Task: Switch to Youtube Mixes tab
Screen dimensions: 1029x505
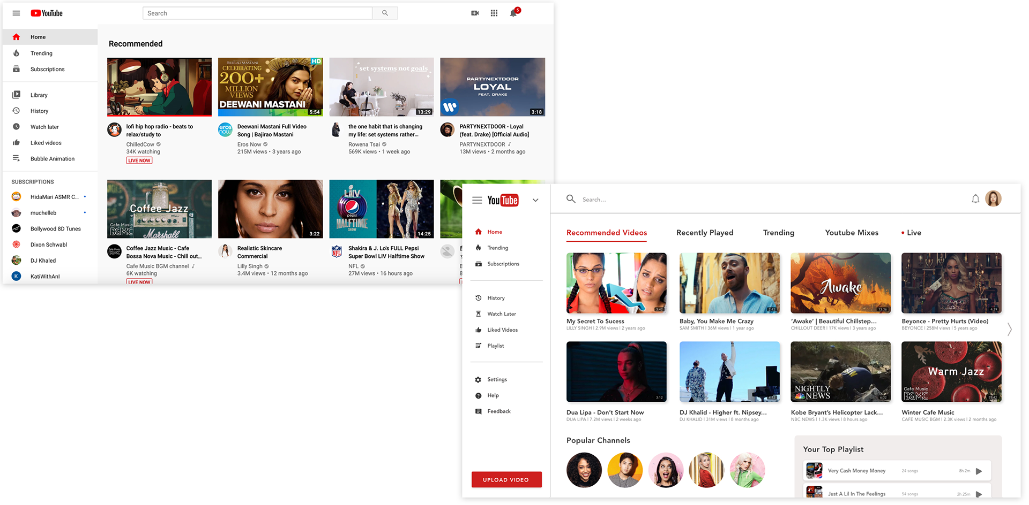Action: click(852, 233)
